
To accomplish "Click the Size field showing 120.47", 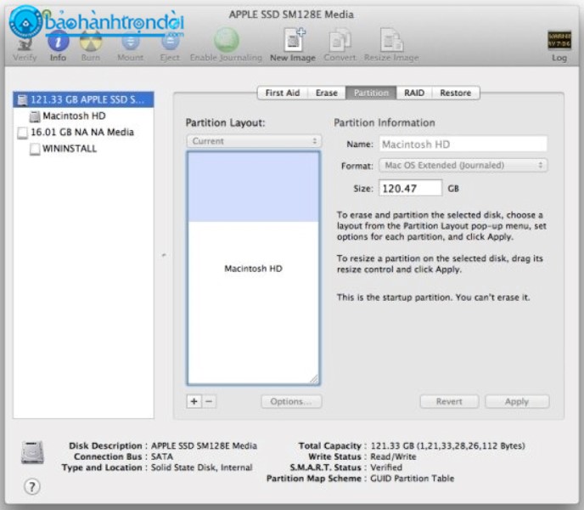I will pos(411,188).
